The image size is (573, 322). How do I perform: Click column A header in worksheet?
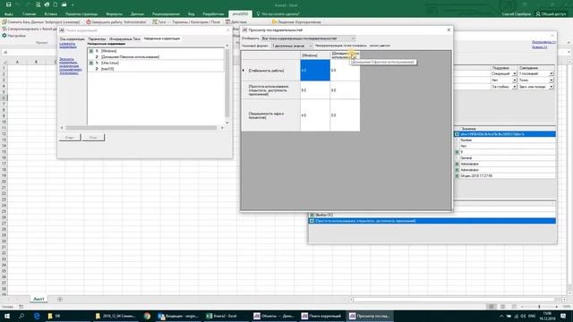(x=17, y=62)
